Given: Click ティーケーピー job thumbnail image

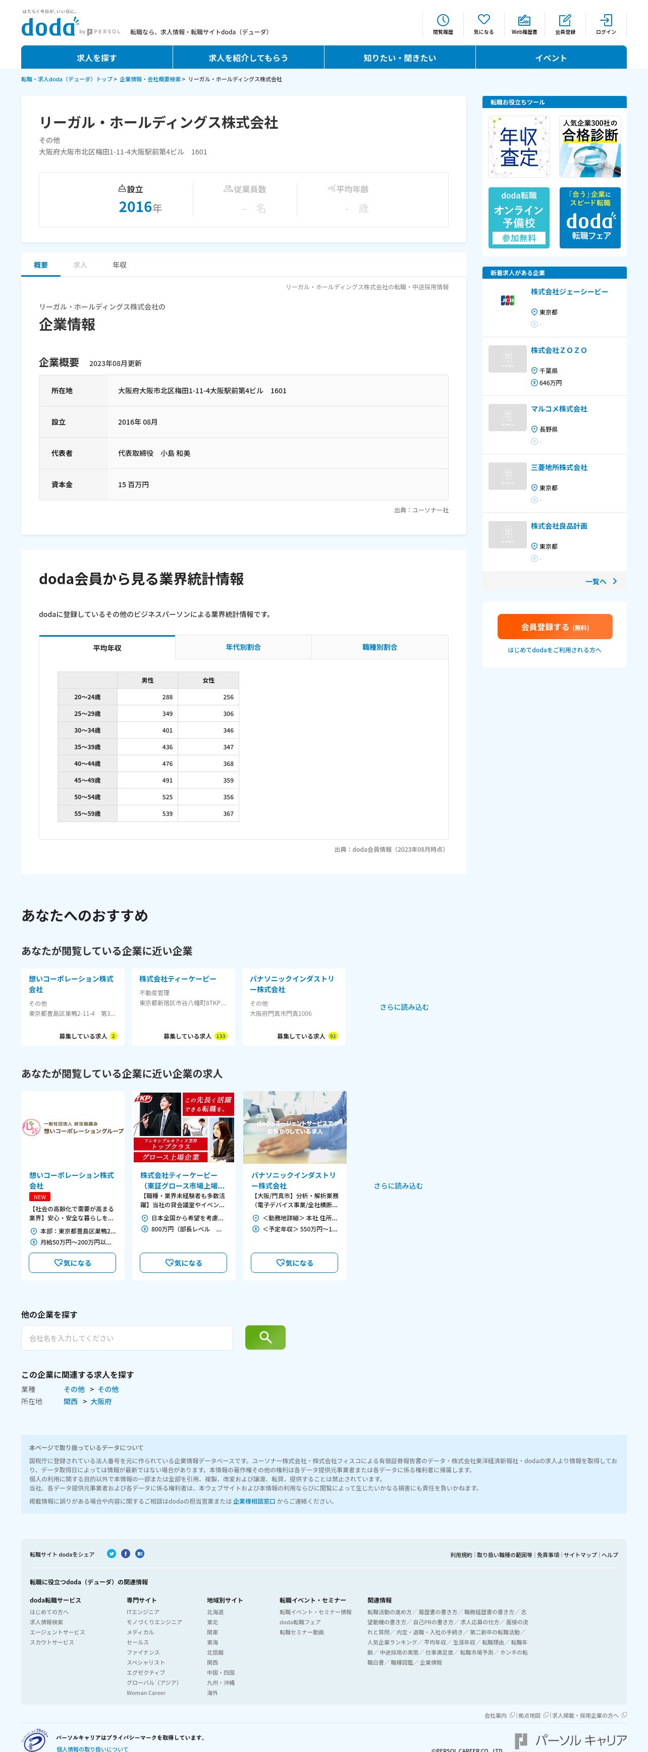Looking at the screenshot, I should tap(184, 1127).
